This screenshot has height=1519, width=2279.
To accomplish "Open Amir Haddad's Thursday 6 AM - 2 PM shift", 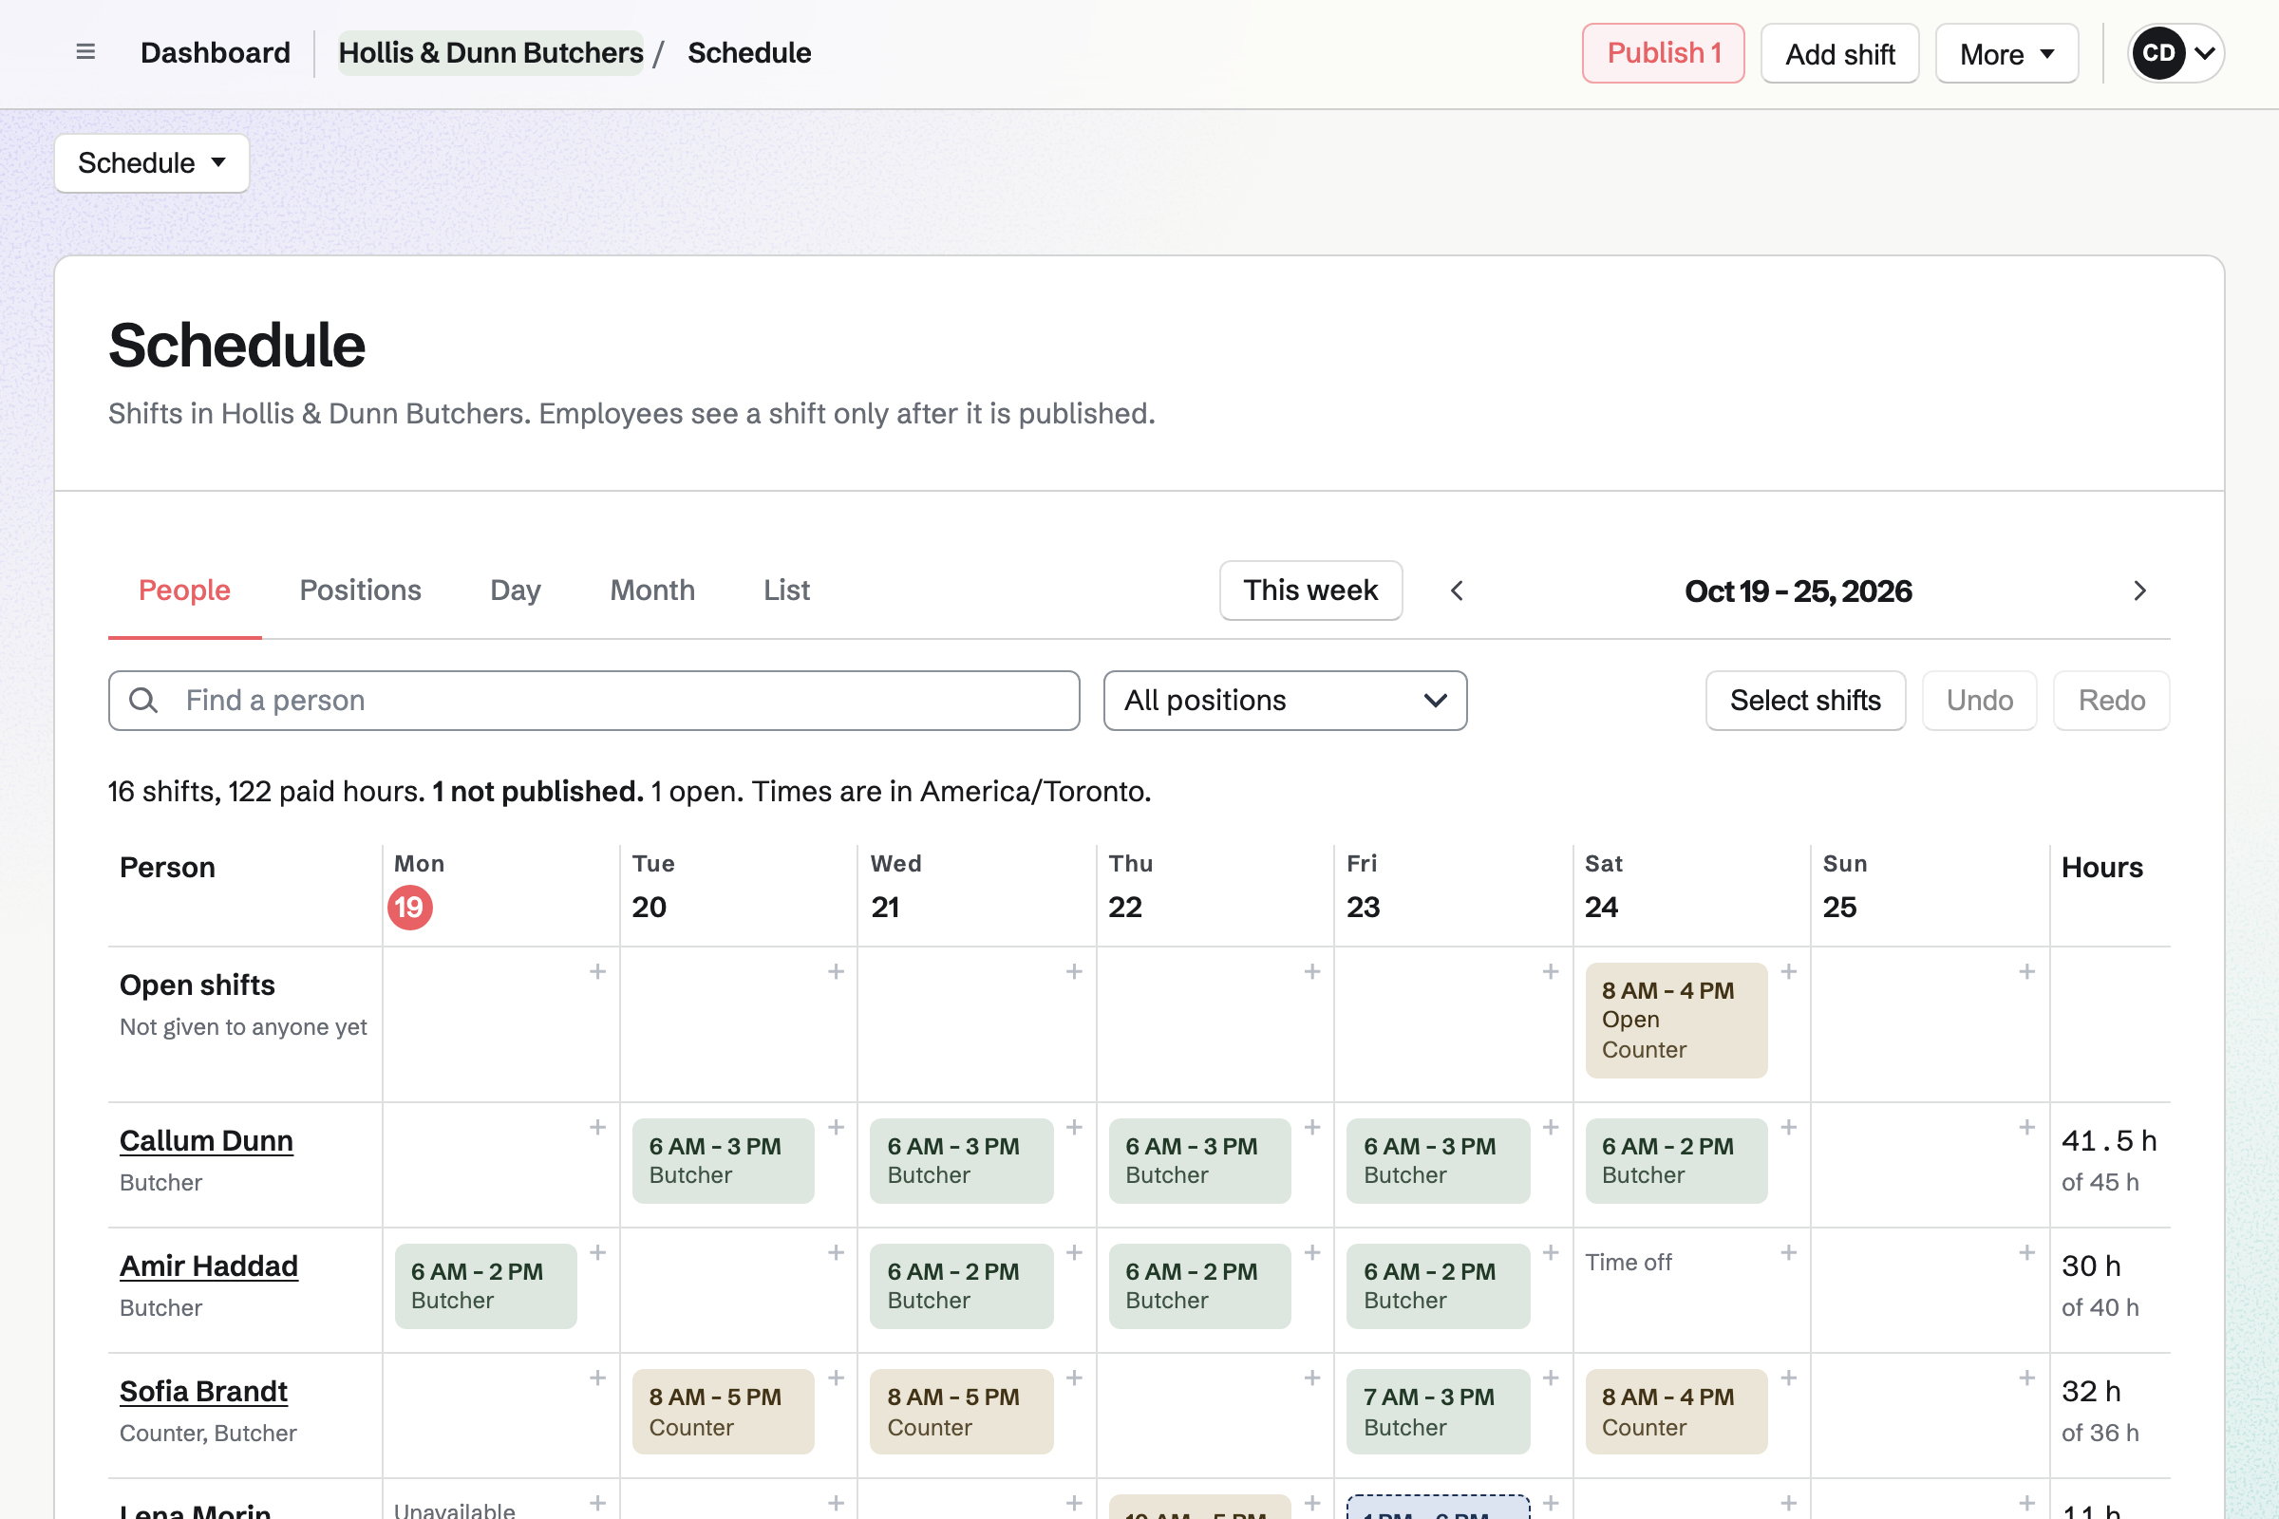I will 1199,1285.
